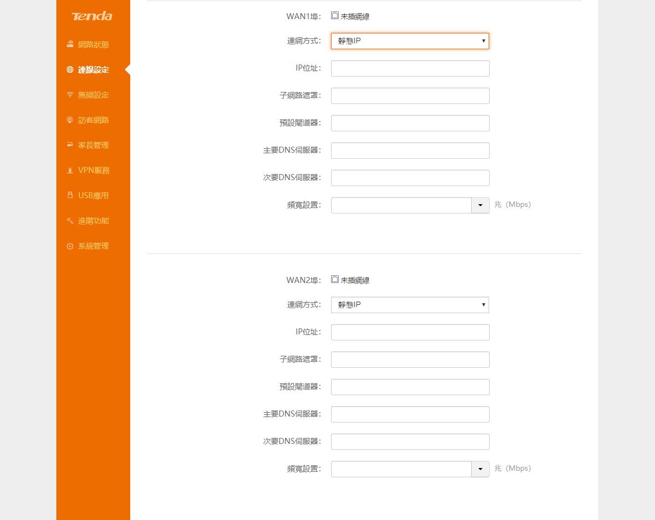Screen dimensions: 655x520
Task: Focus WAN1 主要DNS伺服器 field
Action: [410, 151]
